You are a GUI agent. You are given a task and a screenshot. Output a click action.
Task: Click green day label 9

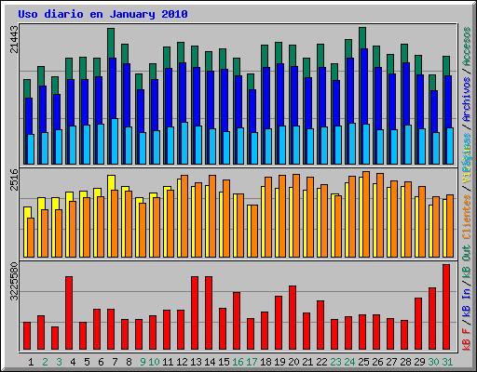point(143,362)
